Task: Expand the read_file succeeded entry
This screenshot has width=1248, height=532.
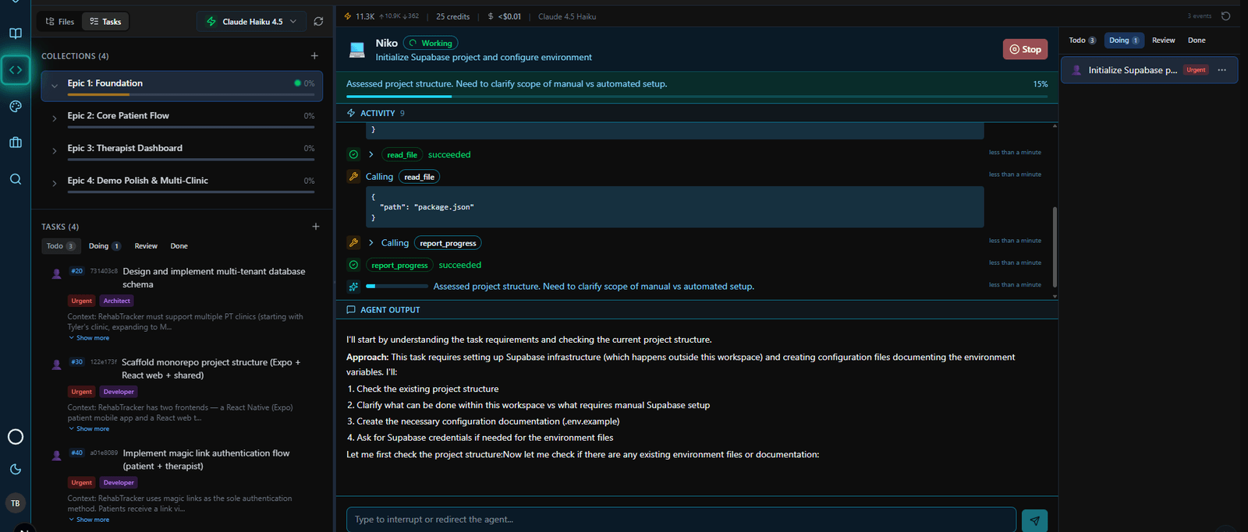Action: [371, 154]
